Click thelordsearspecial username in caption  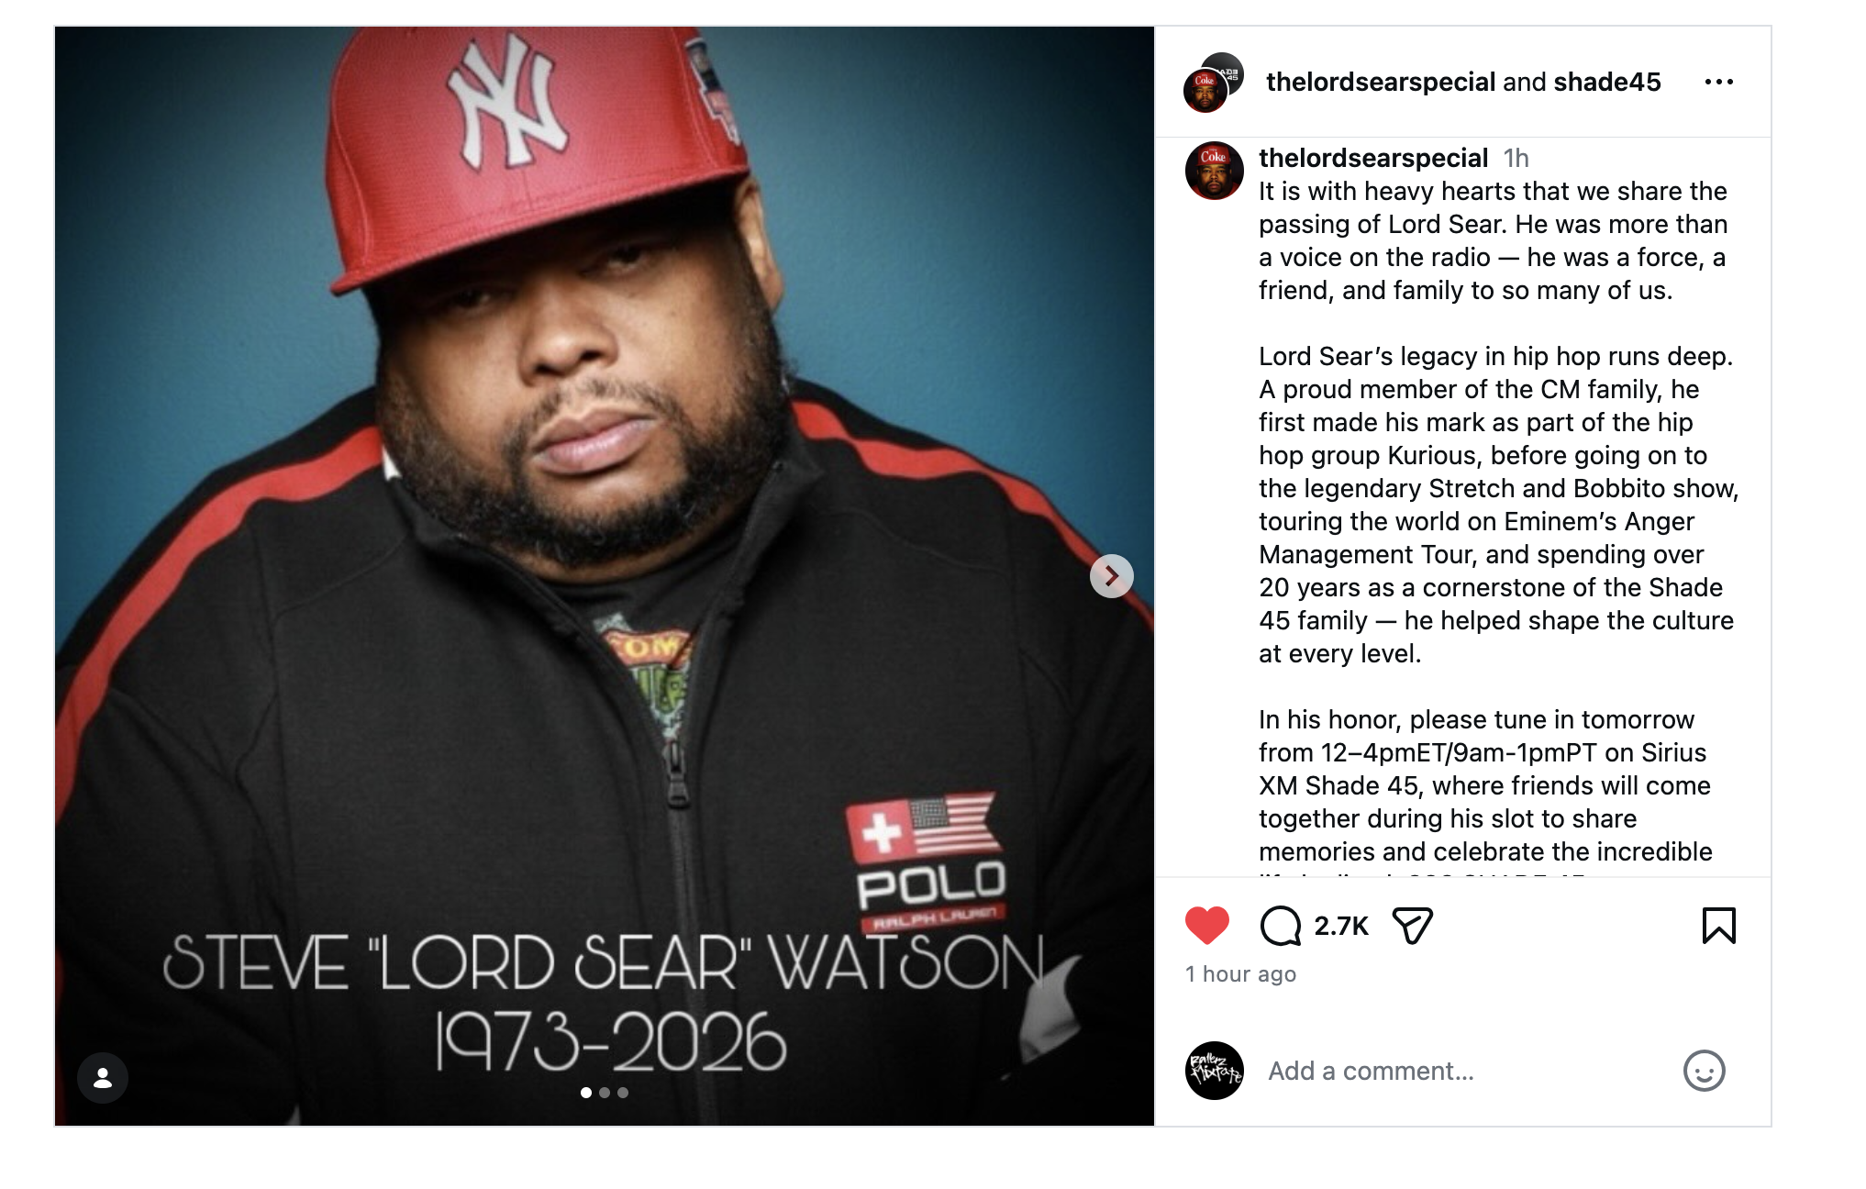[x=1372, y=158]
